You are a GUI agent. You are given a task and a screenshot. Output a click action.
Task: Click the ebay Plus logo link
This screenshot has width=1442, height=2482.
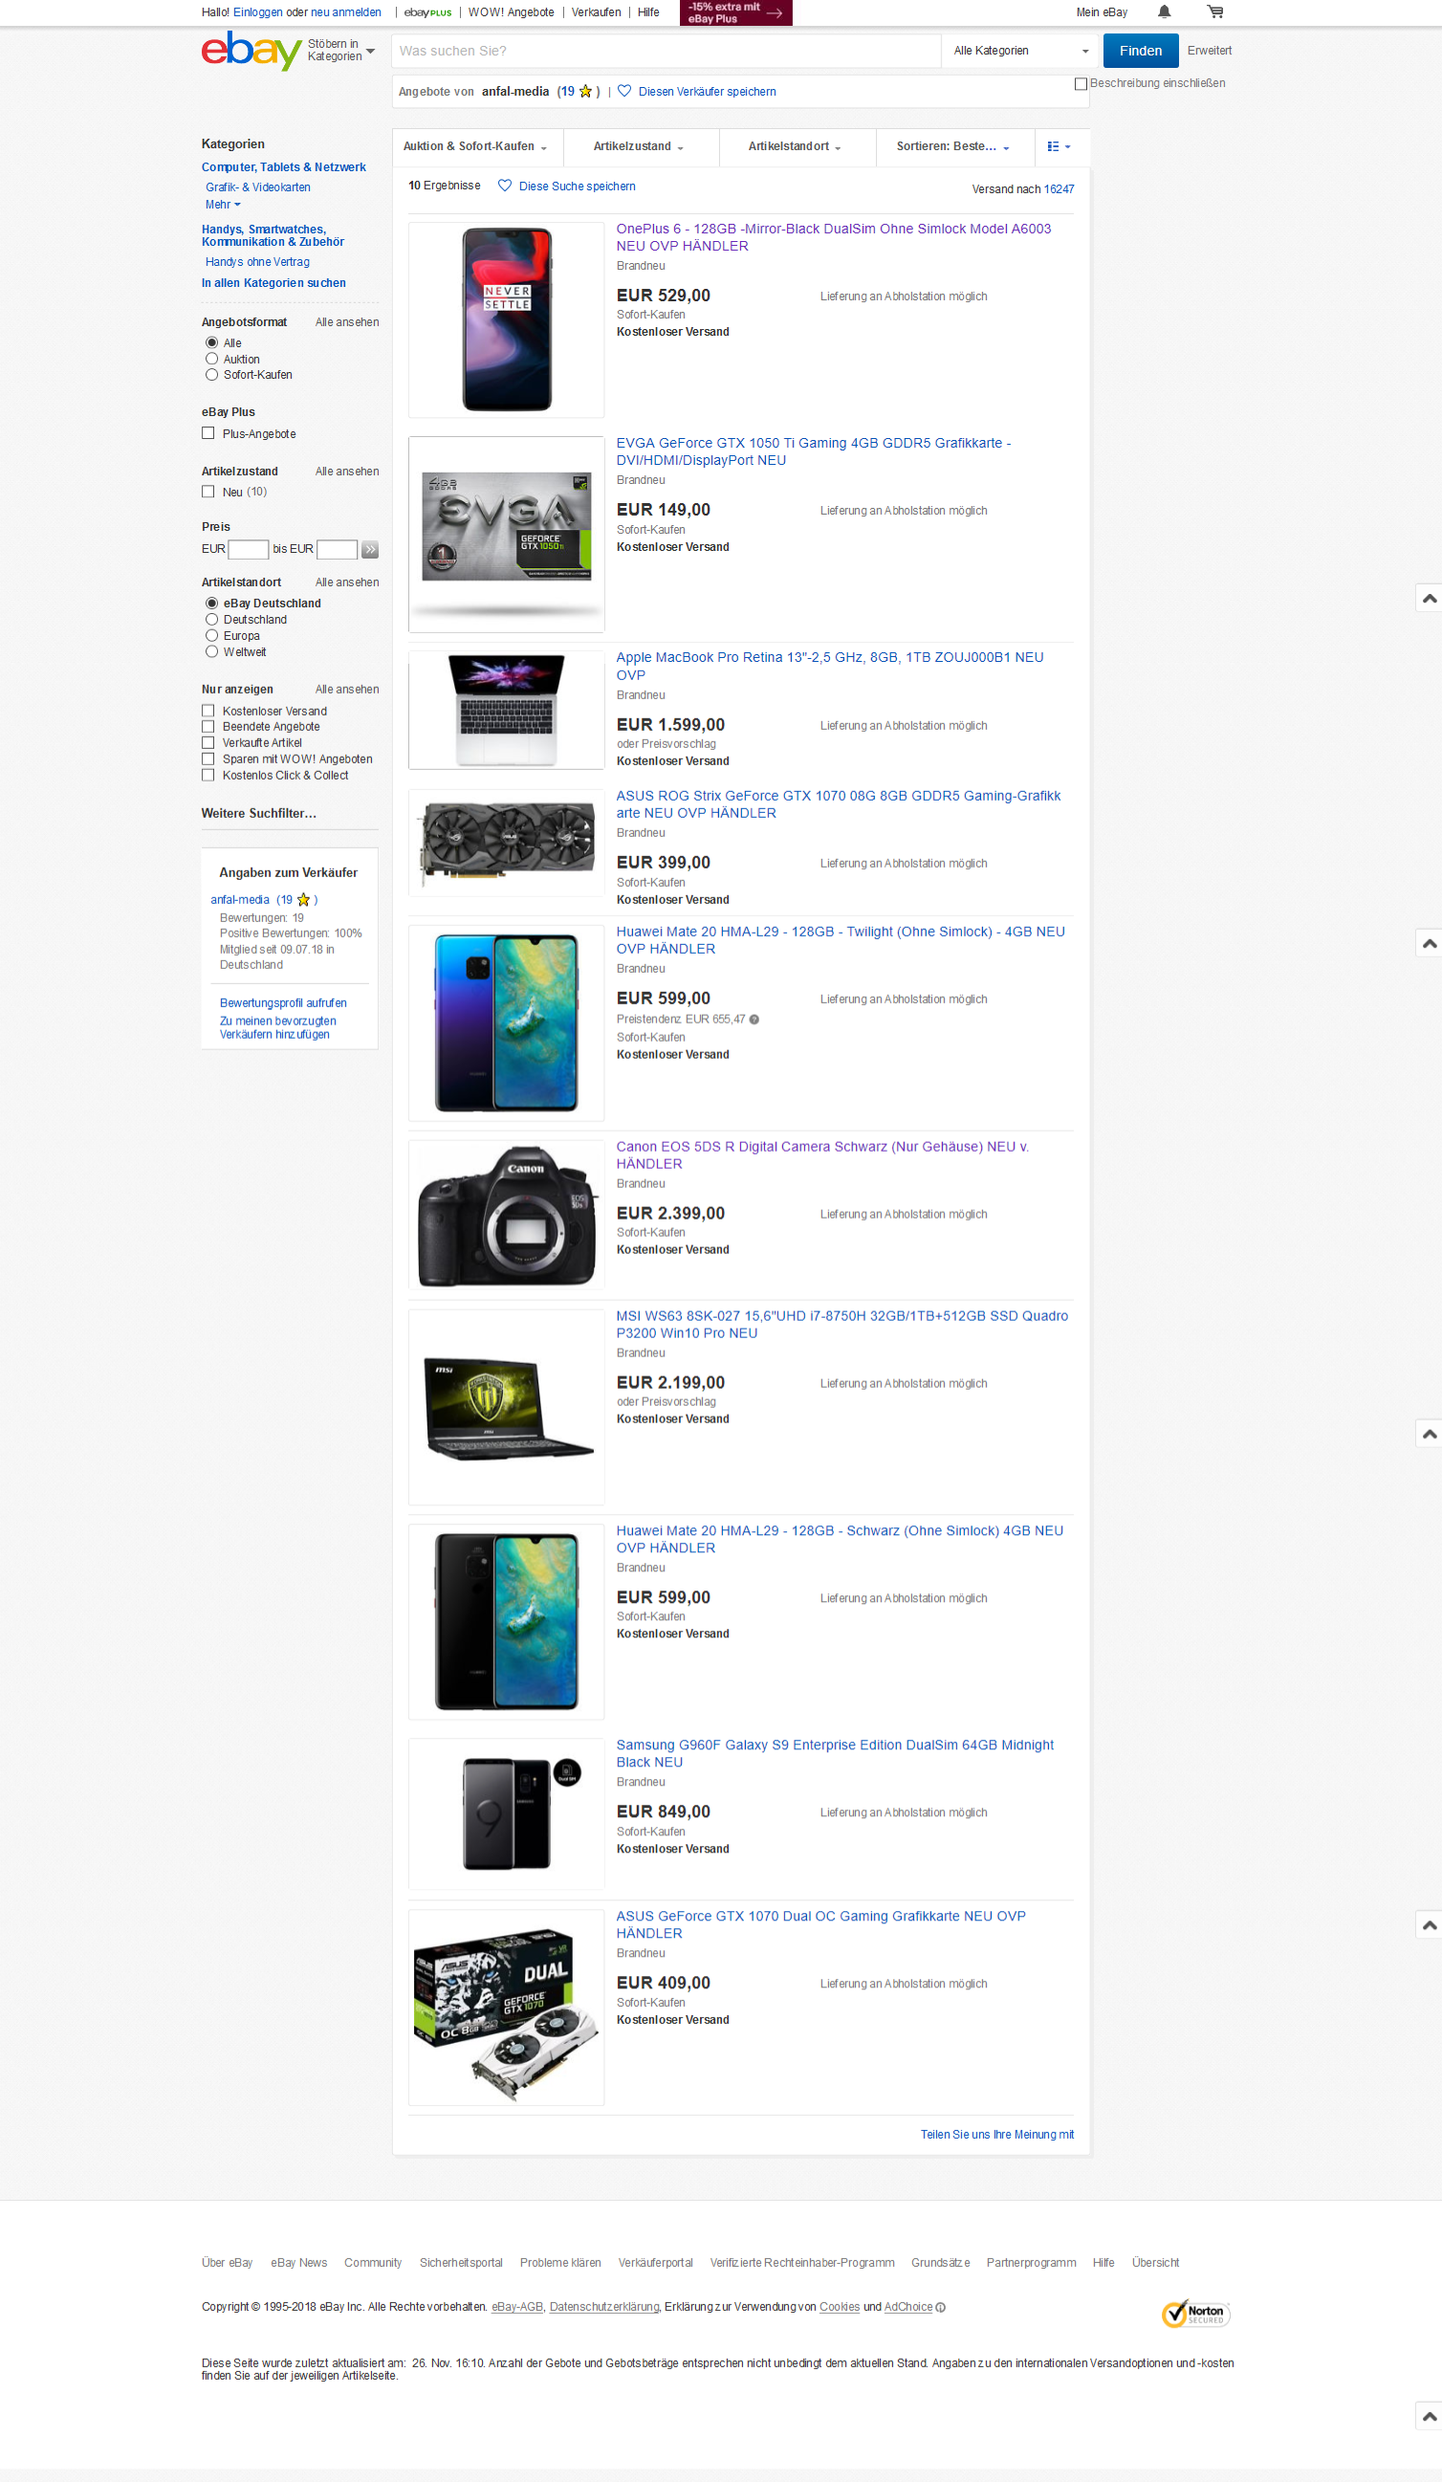(427, 12)
